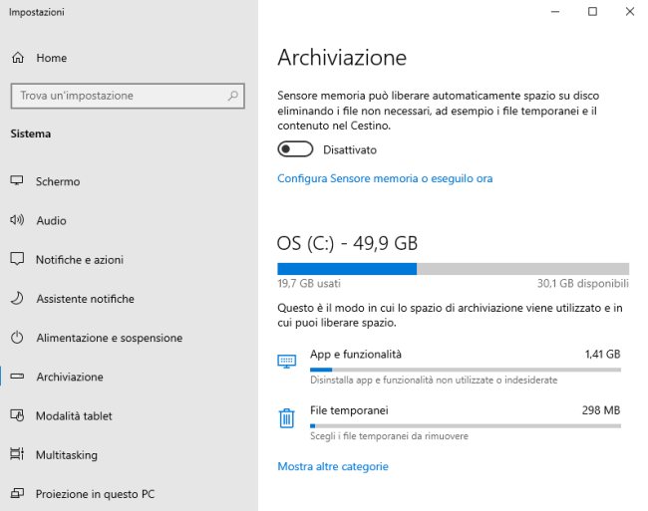Click the Disattivato toggle label
Image resolution: width=648 pixels, height=511 pixels.
click(x=350, y=149)
